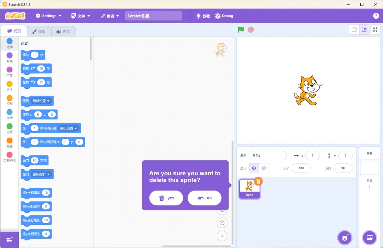This screenshot has height=248, width=383.
Task: Open the choose-a-sprite cat button
Action: [345, 237]
